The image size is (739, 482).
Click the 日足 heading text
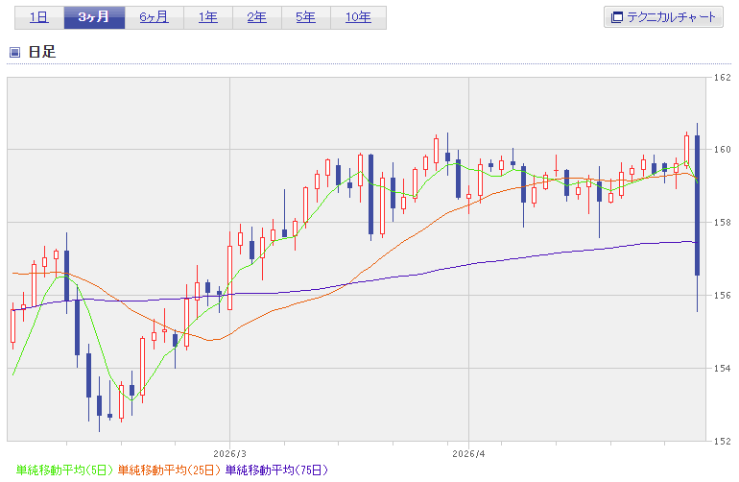pos(42,52)
